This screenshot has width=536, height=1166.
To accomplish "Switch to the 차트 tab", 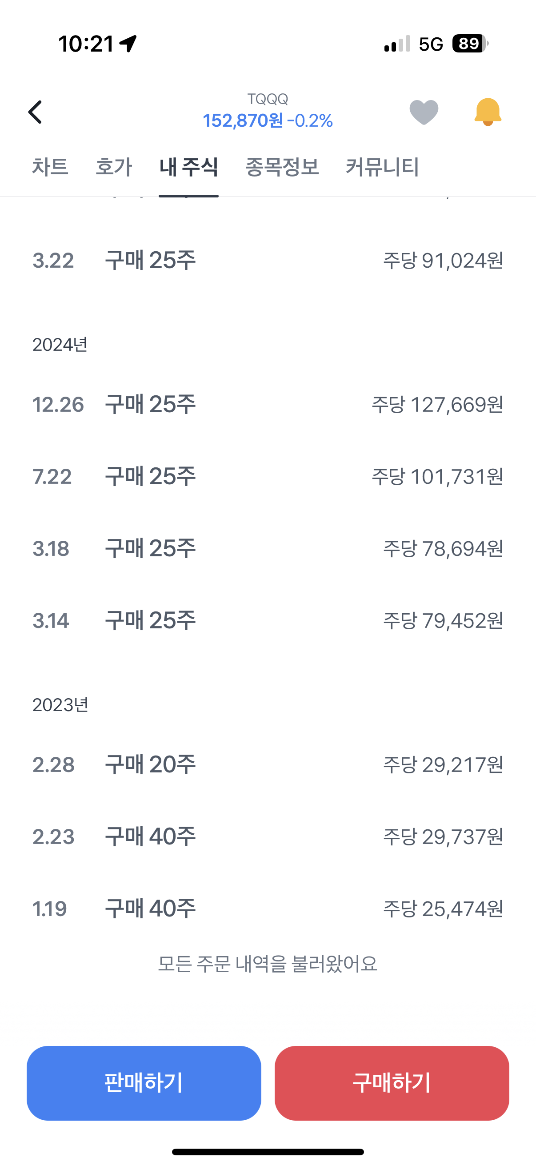I will (x=50, y=167).
